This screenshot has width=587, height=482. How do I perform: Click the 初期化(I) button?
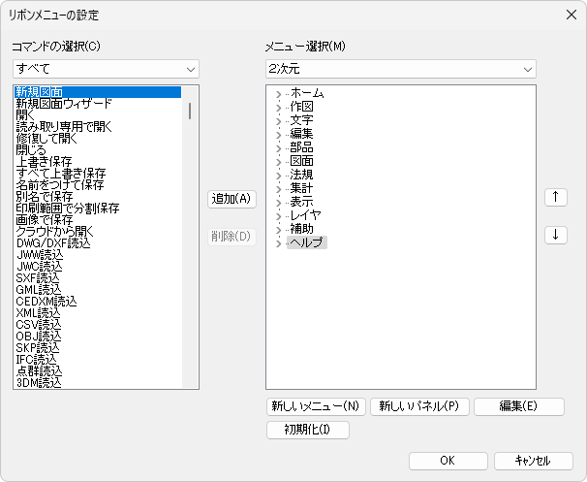pyautogui.click(x=308, y=430)
